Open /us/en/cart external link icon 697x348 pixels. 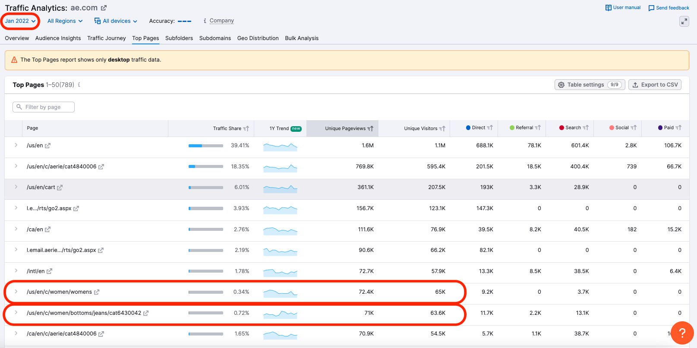point(60,187)
